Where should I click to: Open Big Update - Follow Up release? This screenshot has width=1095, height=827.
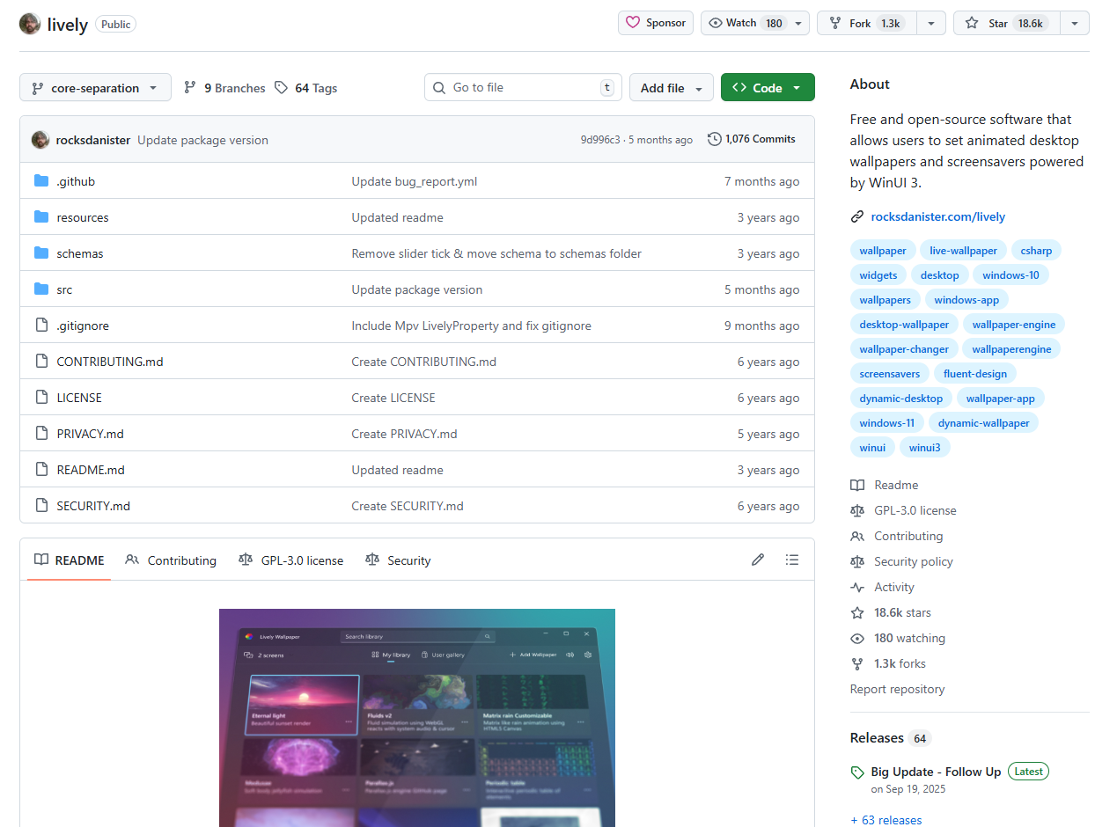[936, 772]
